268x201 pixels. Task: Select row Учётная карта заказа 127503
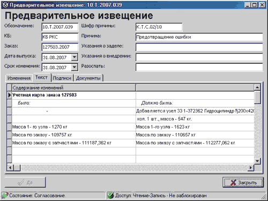tap(73, 95)
